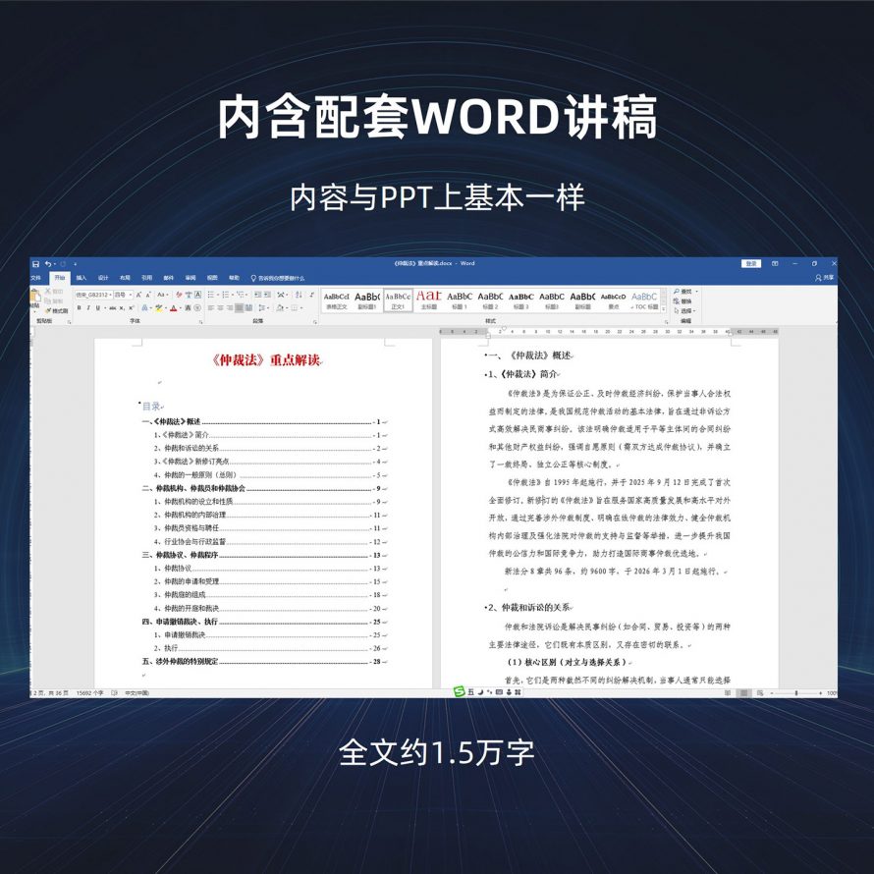874x874 pixels.
Task: Open the font size dropdown
Action: tap(122, 295)
